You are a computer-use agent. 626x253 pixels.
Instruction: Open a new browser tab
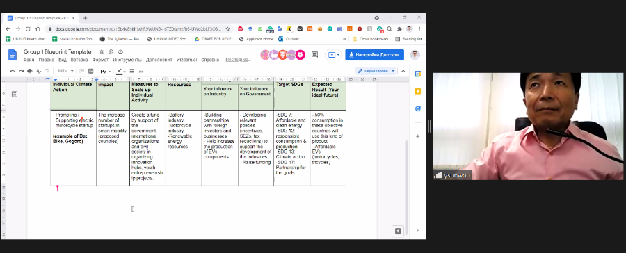(85, 18)
